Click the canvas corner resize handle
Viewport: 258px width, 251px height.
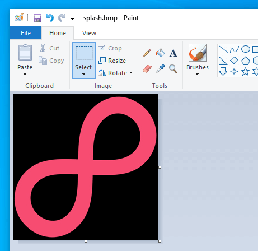point(160,241)
